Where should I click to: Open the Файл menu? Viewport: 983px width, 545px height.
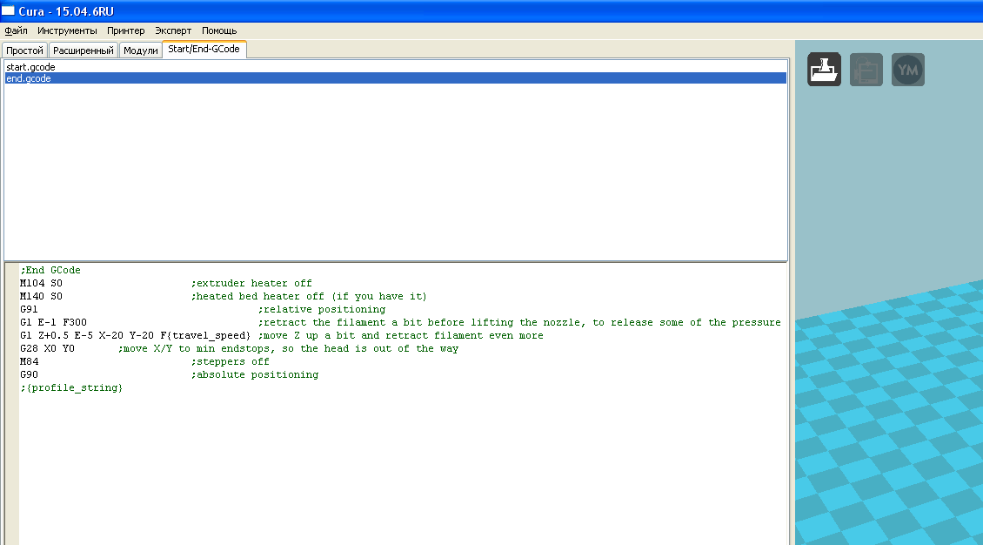pos(16,30)
